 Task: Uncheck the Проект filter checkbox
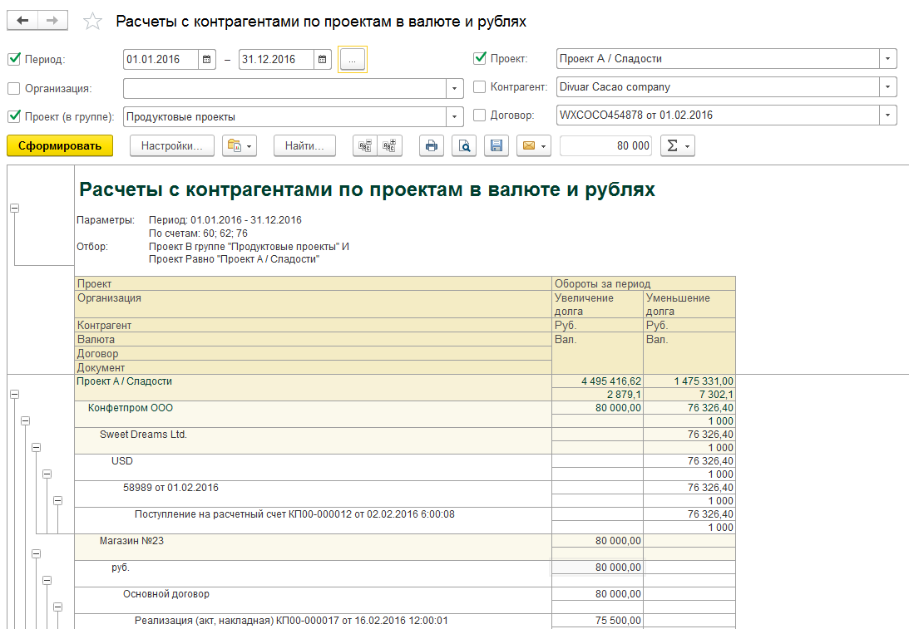tap(479, 58)
